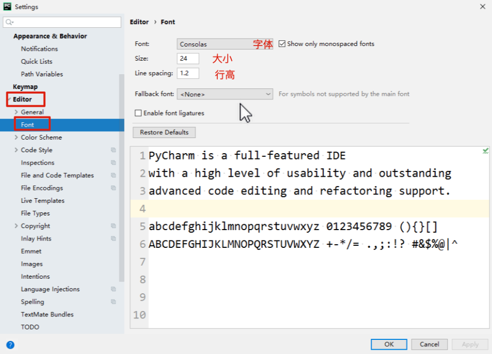Image resolution: width=492 pixels, height=354 pixels.
Task: Click the Restore Defaults button
Action: tap(164, 132)
